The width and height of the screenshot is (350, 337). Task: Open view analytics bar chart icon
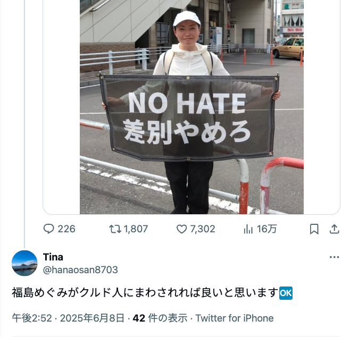[248, 229]
